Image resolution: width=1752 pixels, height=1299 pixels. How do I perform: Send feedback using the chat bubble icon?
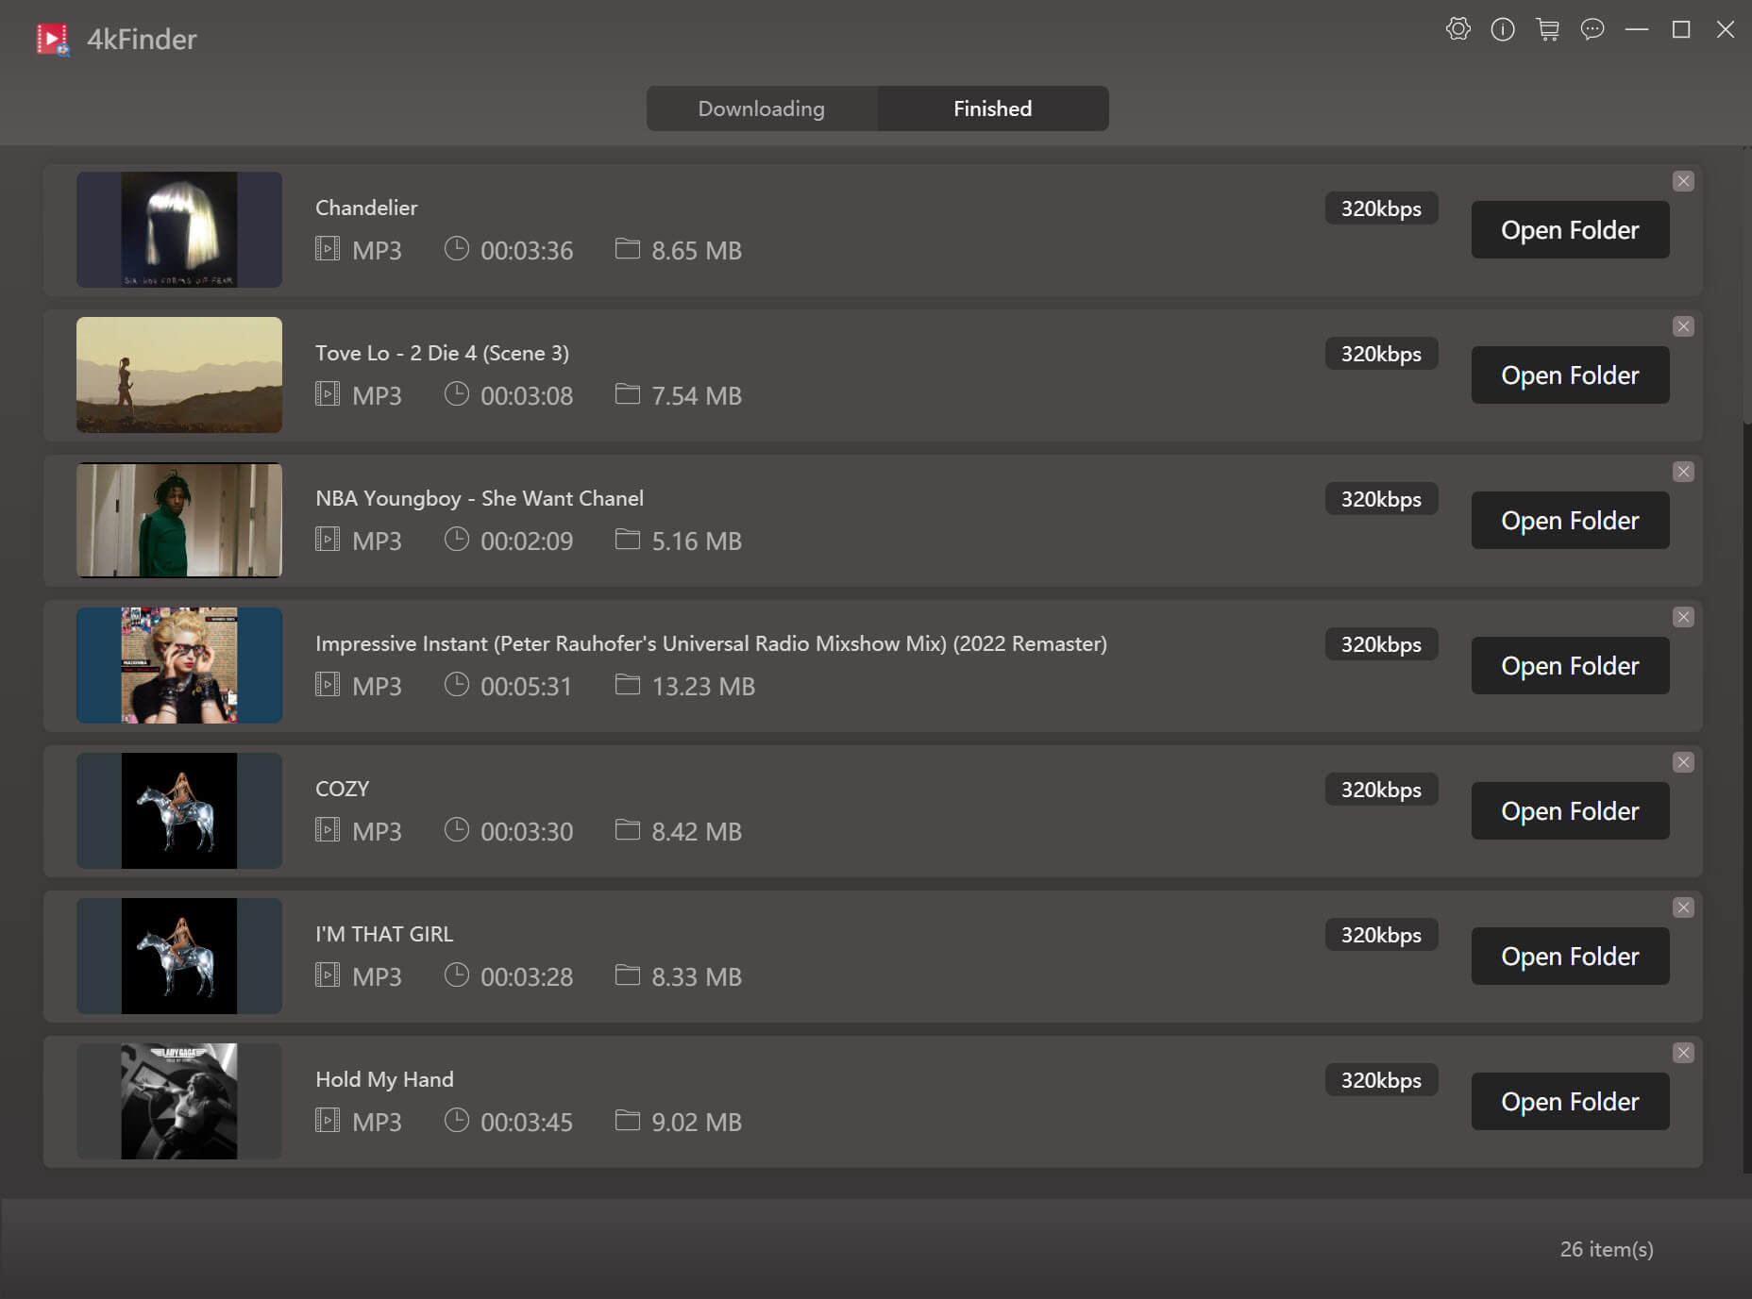[x=1592, y=29]
